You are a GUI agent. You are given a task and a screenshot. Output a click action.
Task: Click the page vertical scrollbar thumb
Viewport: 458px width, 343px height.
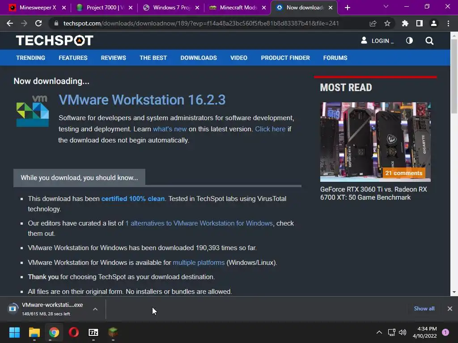pos(454,76)
